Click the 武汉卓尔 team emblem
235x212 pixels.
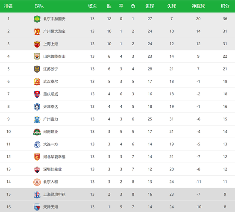pos(37,82)
